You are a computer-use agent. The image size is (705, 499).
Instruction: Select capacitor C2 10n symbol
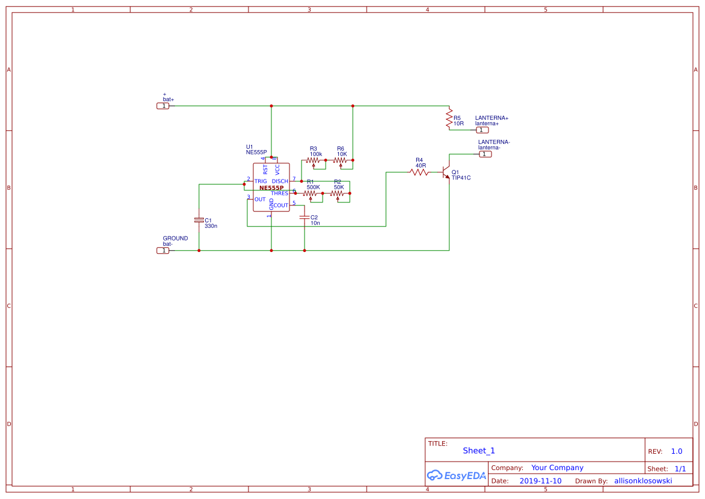[305, 218]
